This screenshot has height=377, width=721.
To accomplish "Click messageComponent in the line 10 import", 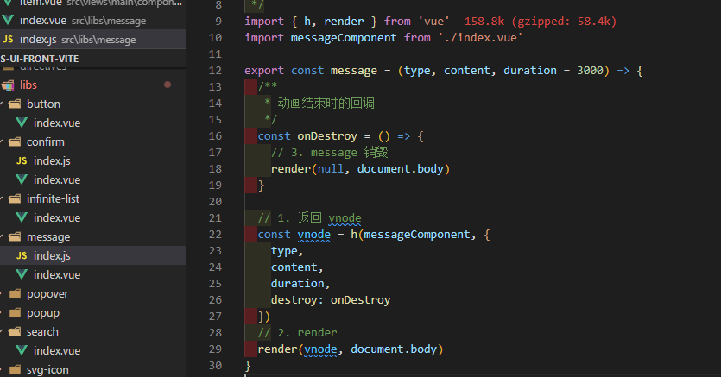I will pos(344,38).
